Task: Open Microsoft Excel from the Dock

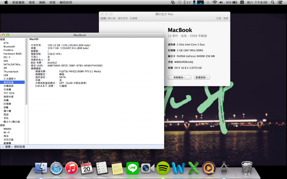Action: [193, 168]
